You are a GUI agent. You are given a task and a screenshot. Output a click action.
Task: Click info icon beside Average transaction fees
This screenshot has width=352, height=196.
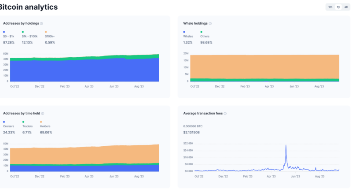pos(225,113)
